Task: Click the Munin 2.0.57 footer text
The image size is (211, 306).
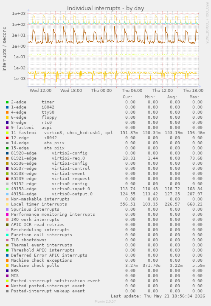Action: (105, 301)
